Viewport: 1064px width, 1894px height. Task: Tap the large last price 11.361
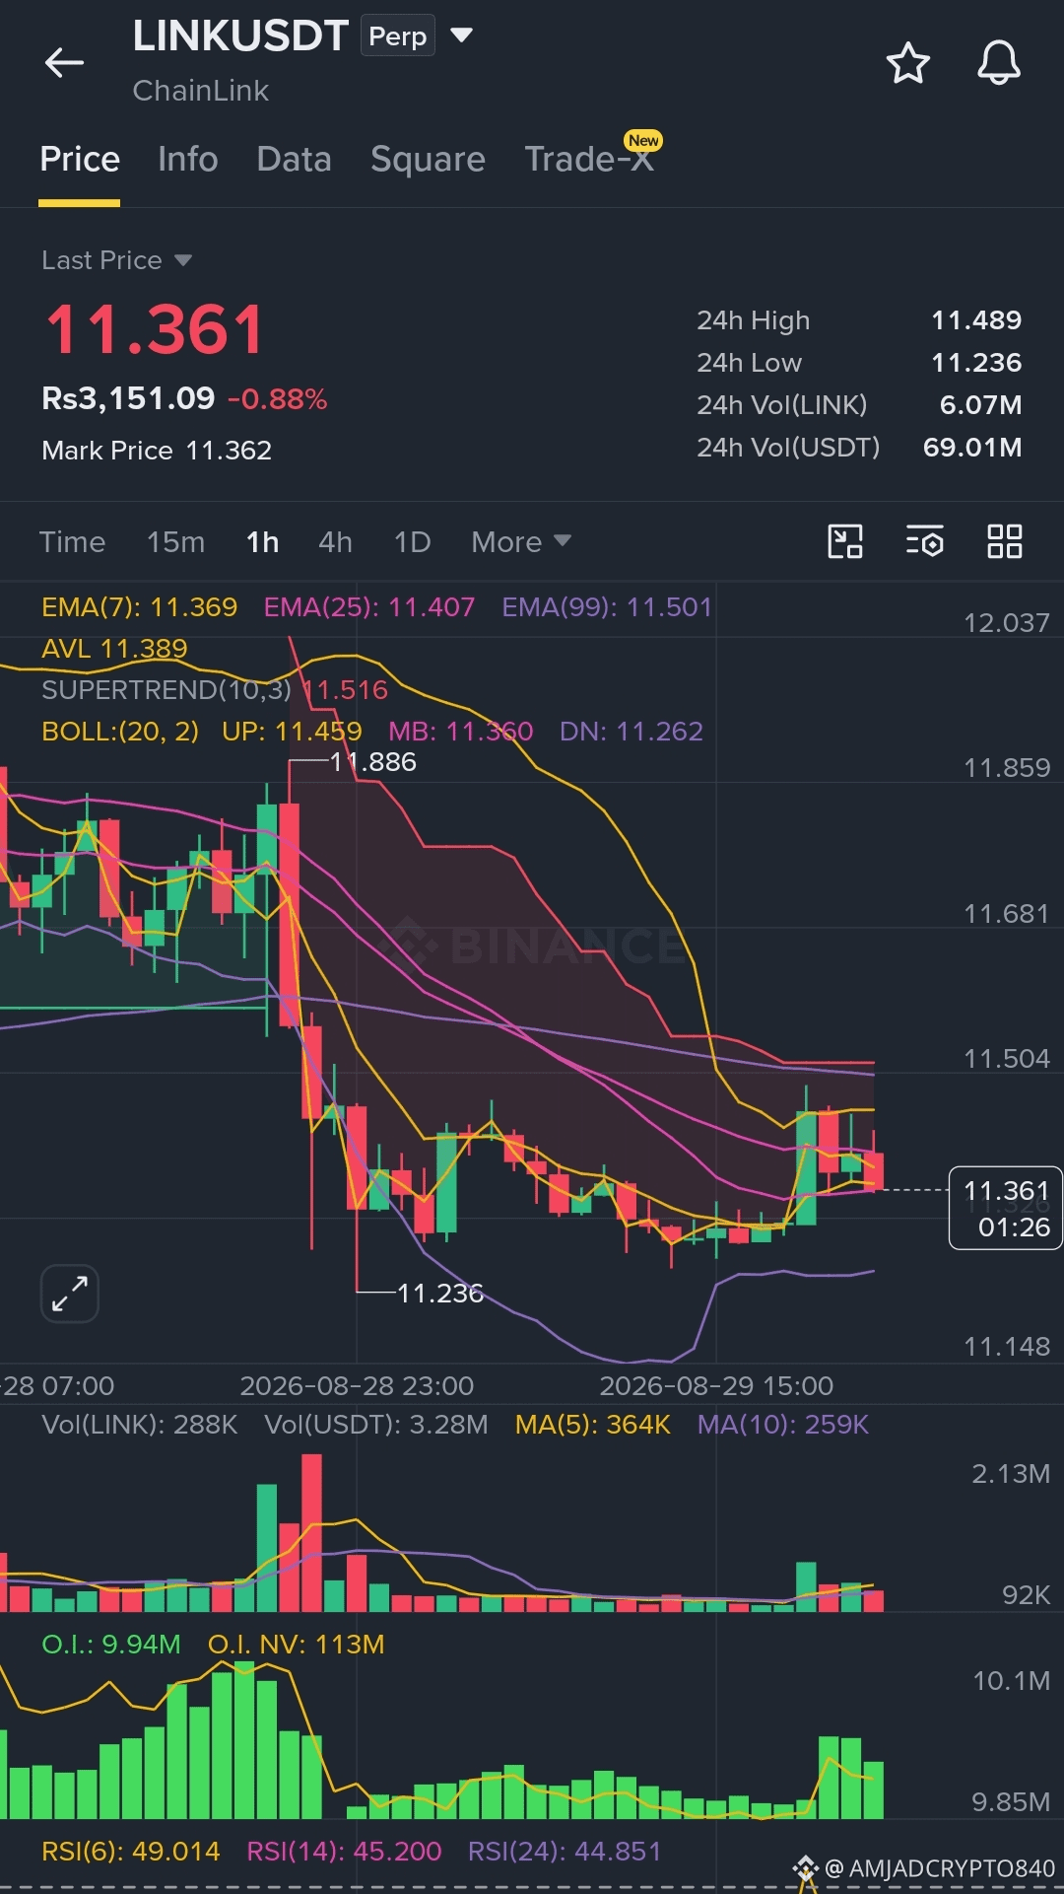coord(156,329)
